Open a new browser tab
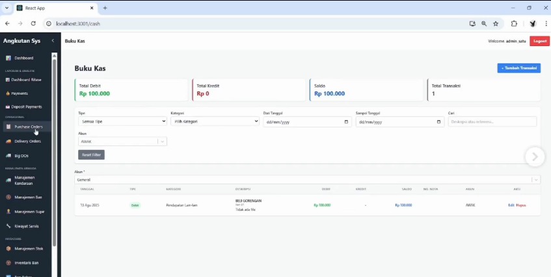Screen dimensions: 551x277 coord(105,8)
